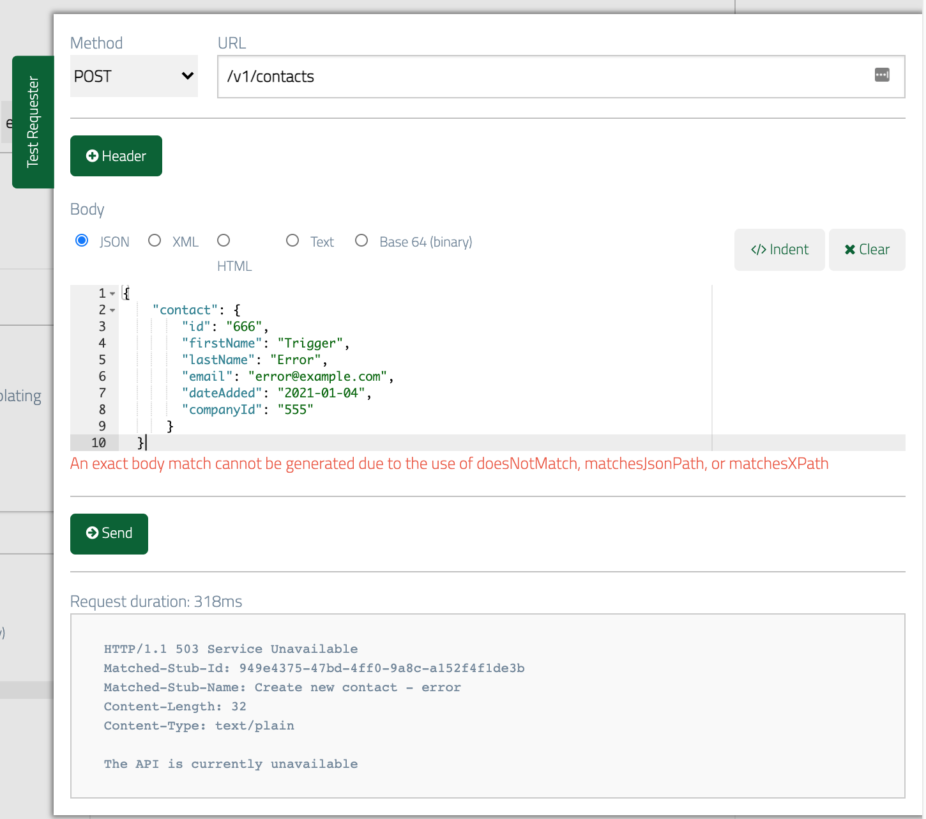This screenshot has height=819, width=926.
Task: Click the Content-Length: 32 line
Action: point(175,707)
